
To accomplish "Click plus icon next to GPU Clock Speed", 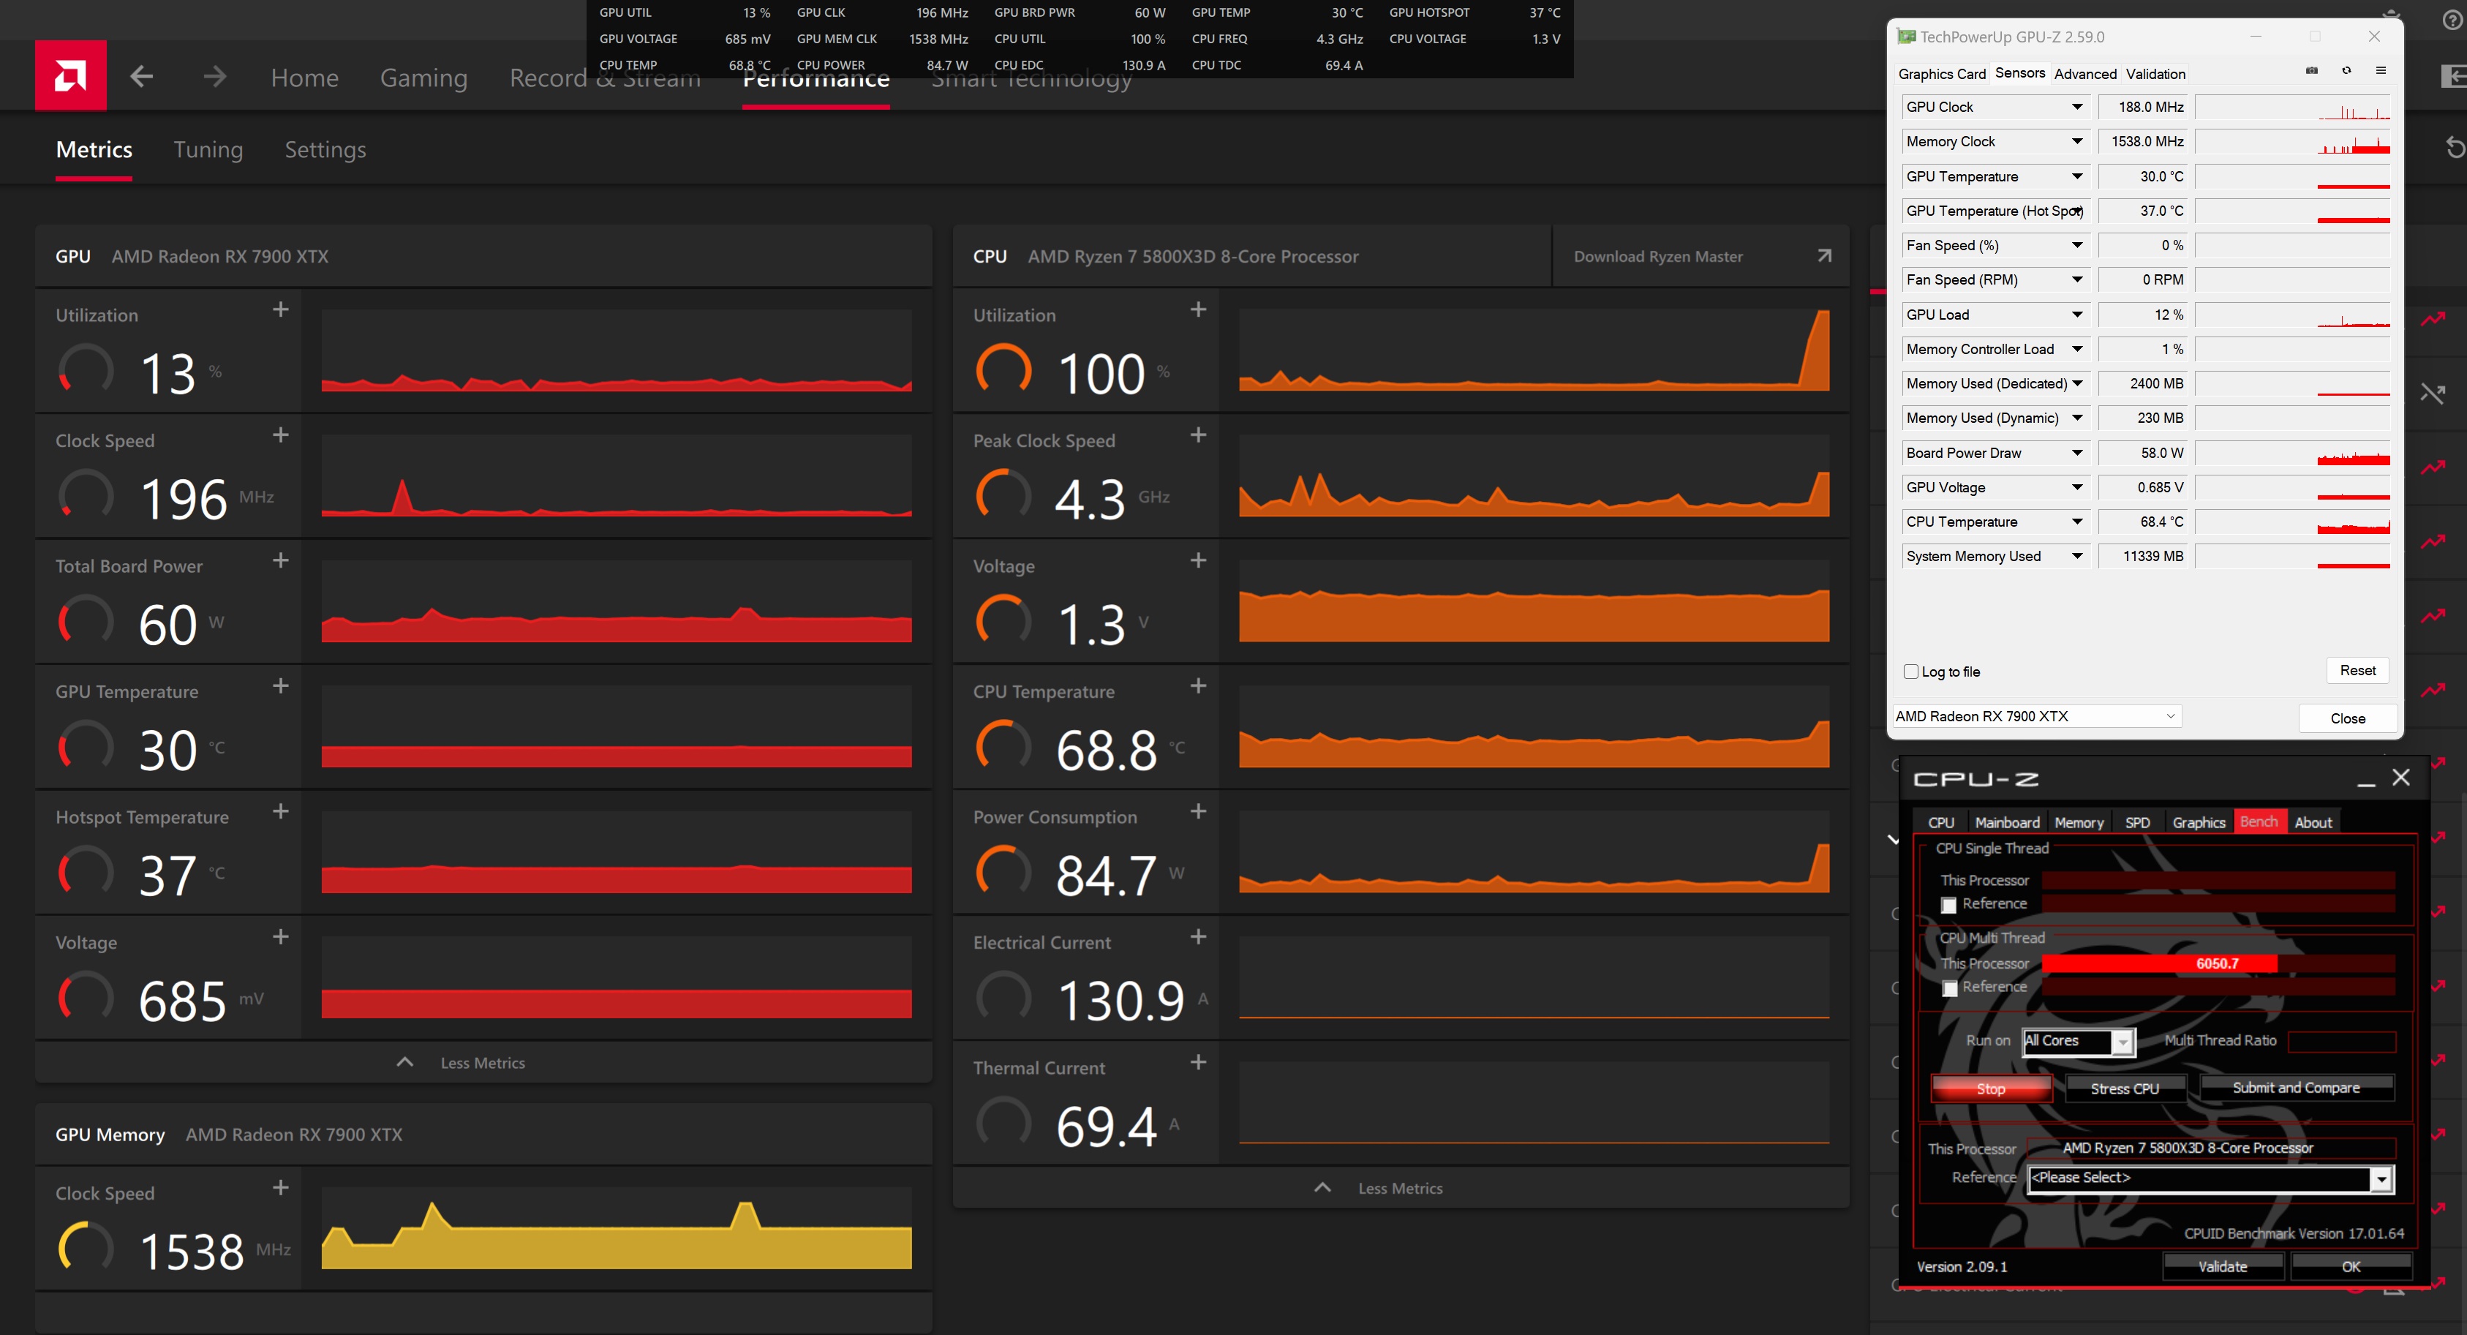I will [x=281, y=435].
